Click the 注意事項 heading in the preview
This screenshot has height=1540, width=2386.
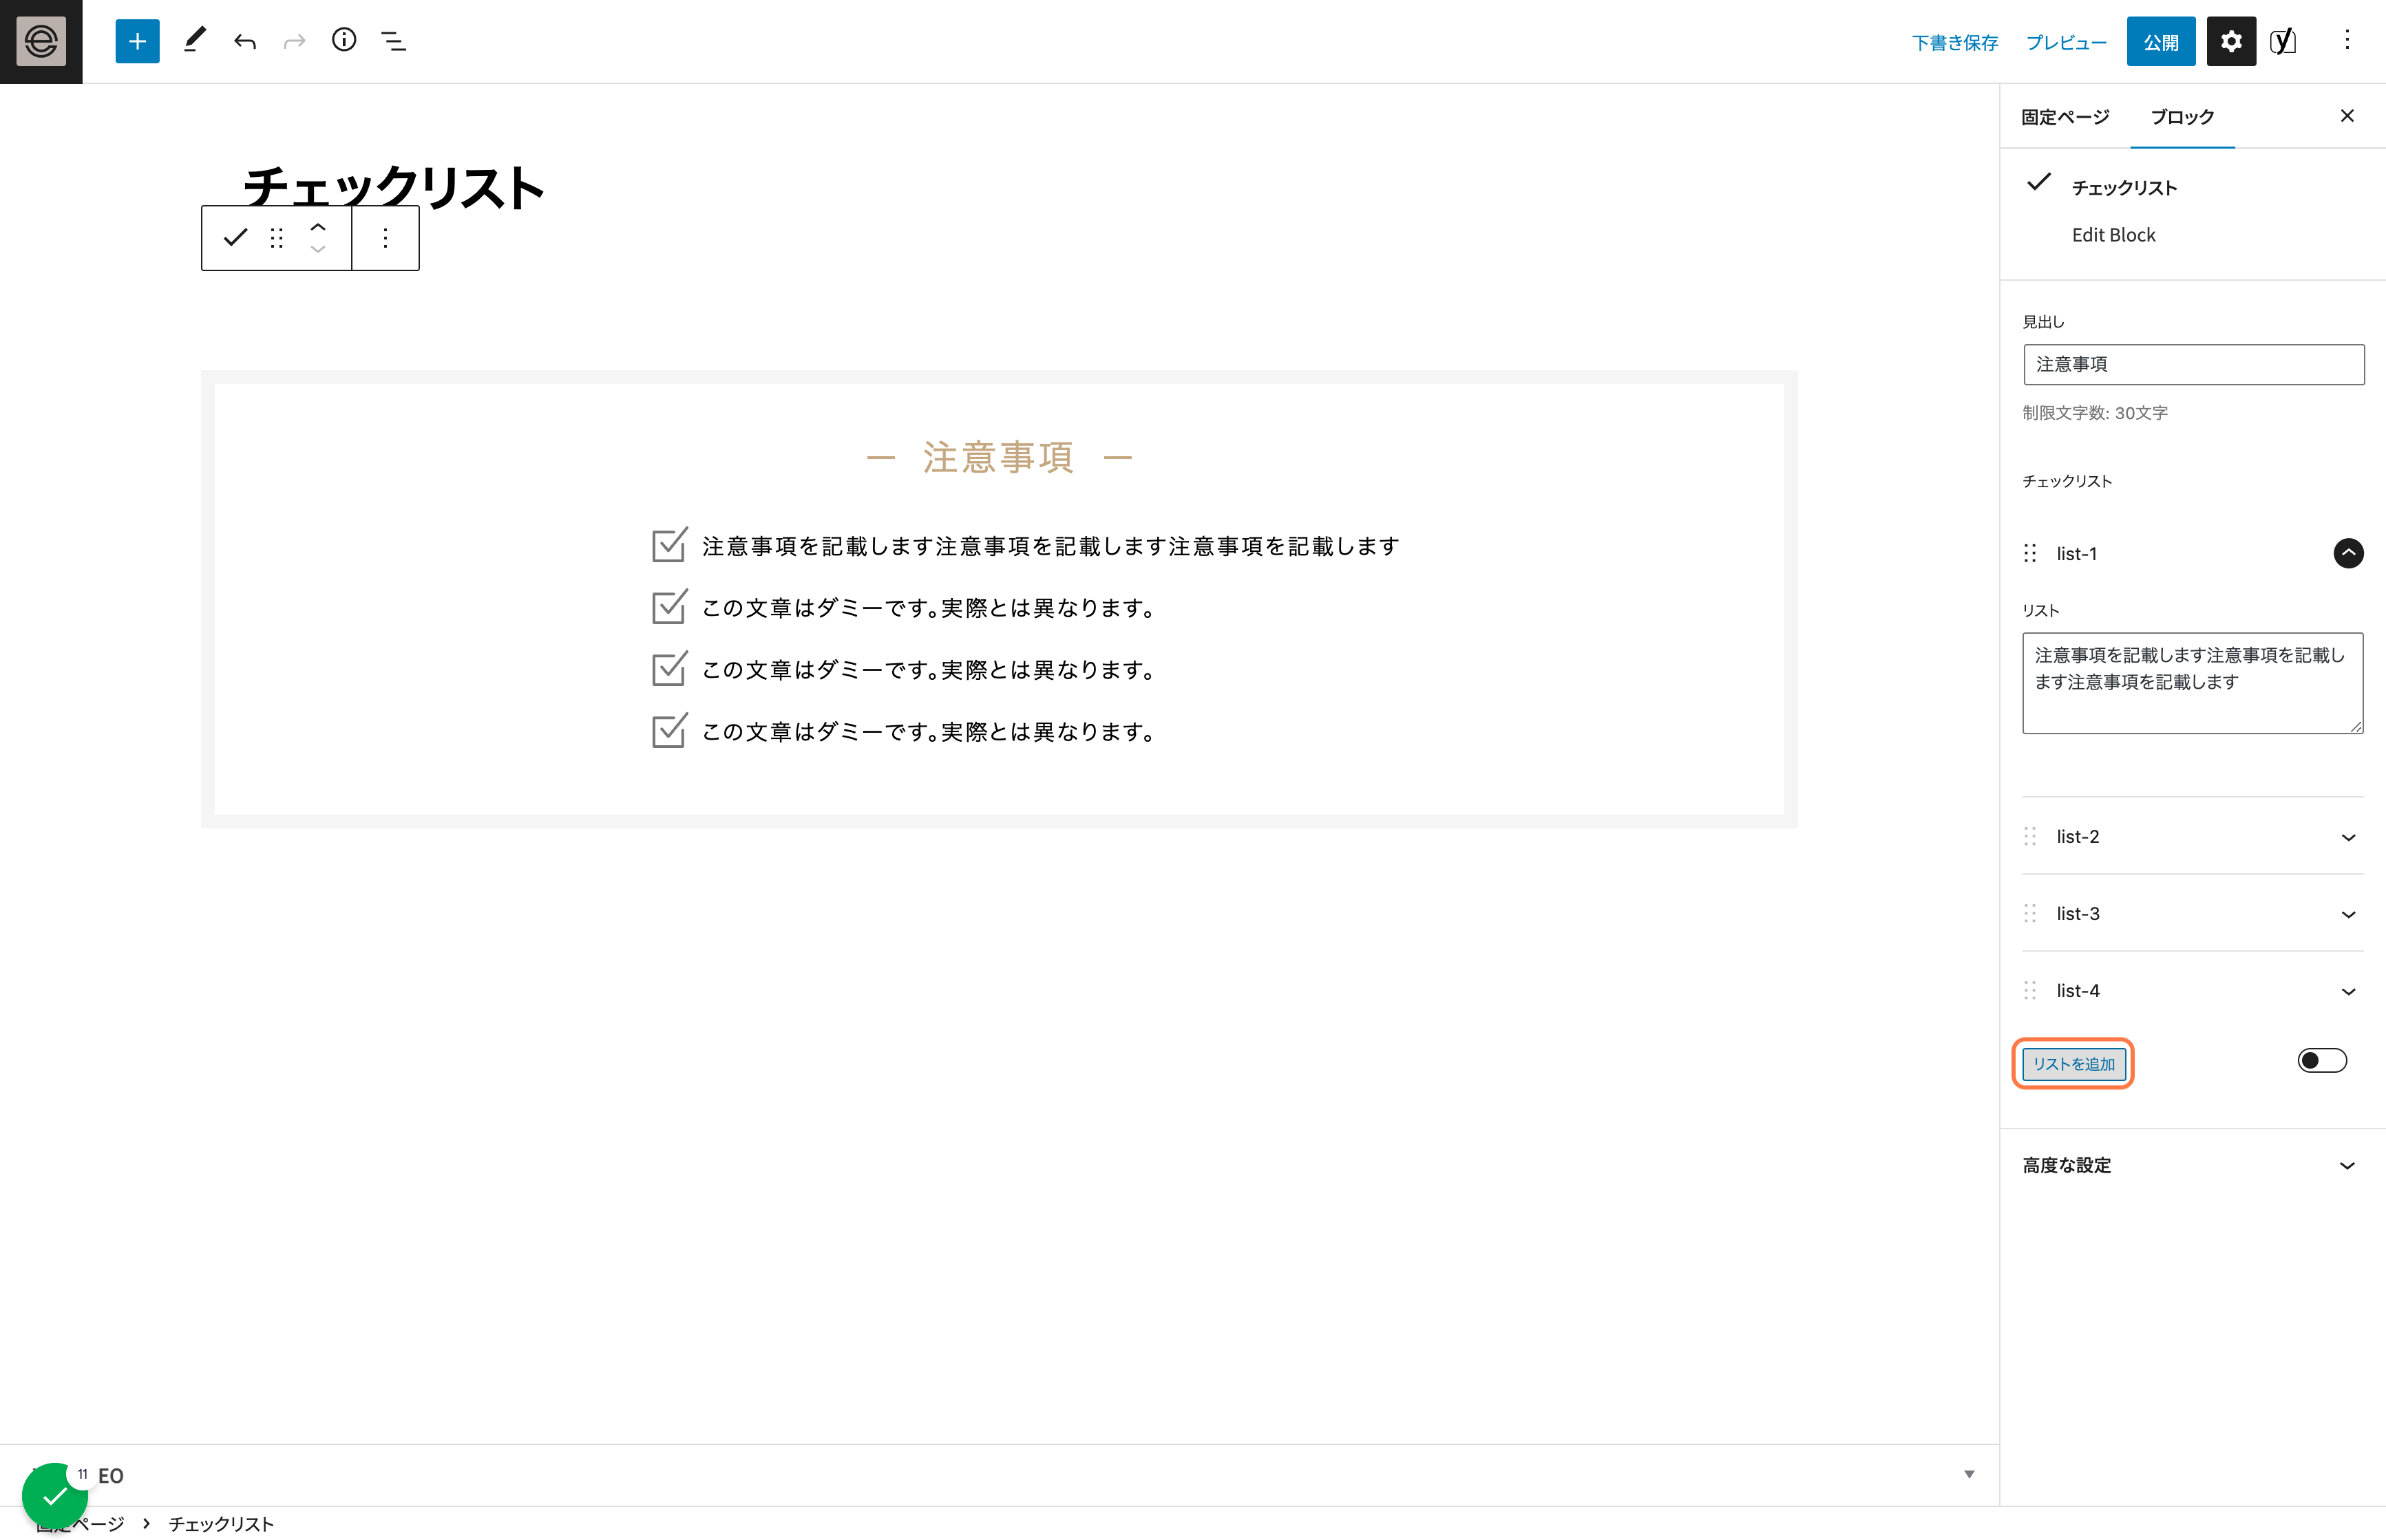tap(998, 457)
